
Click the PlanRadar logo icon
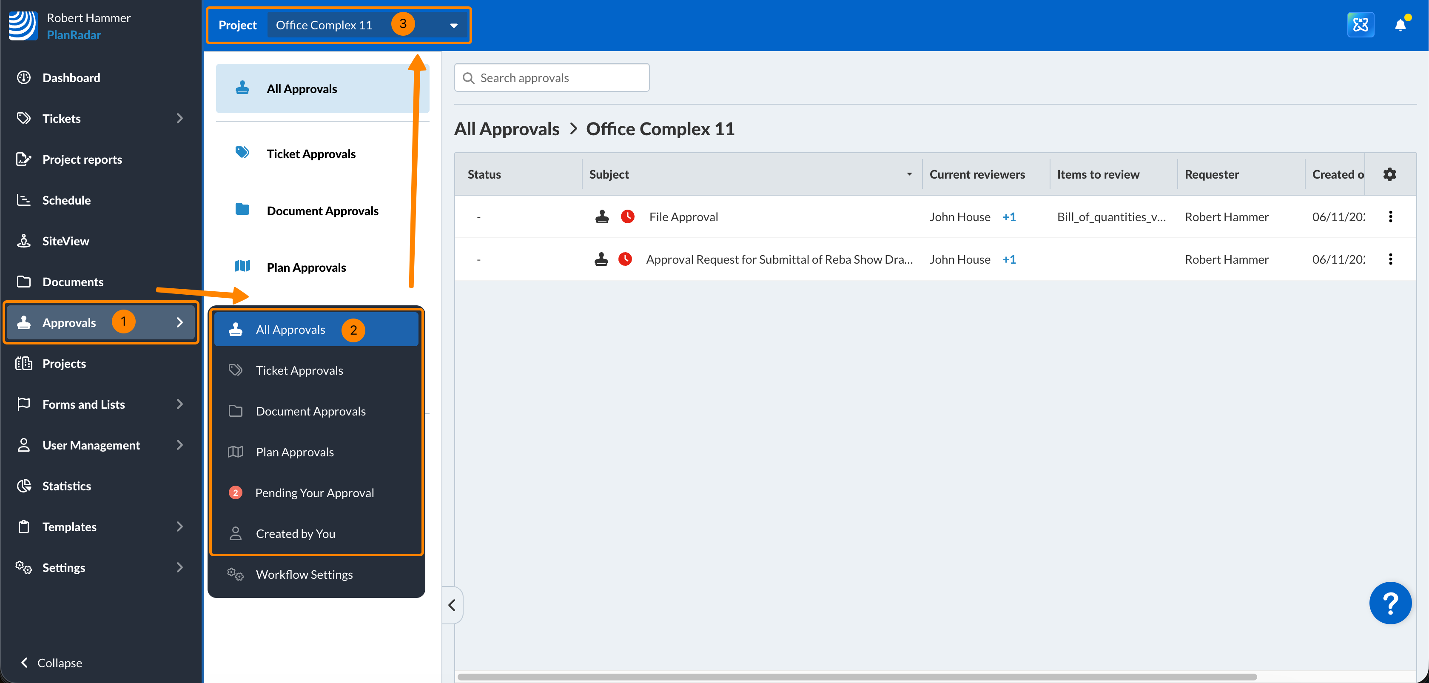pos(23,26)
